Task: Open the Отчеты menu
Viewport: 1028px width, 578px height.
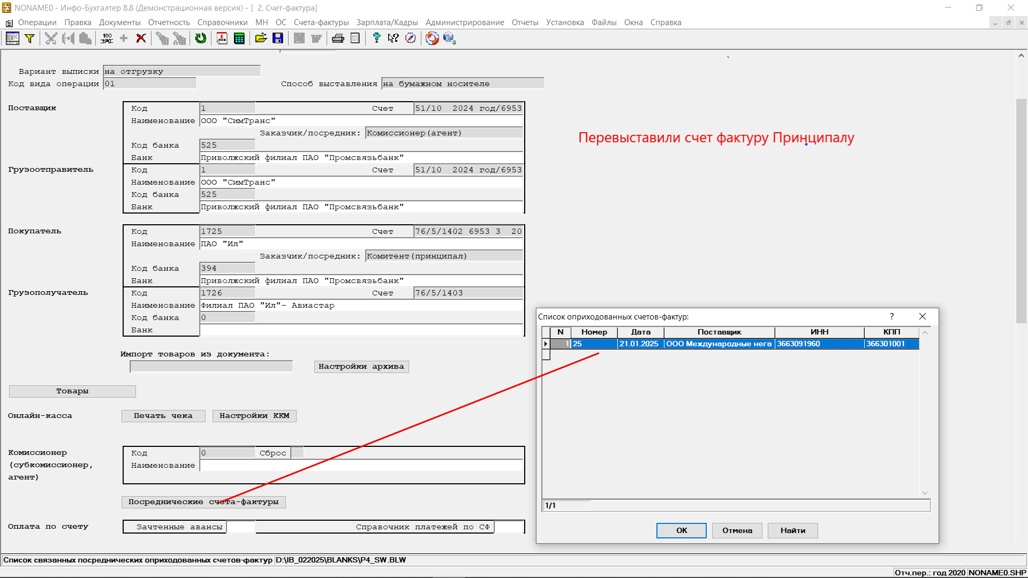Action: click(x=525, y=22)
